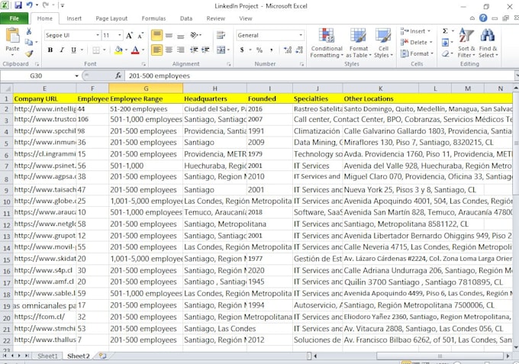Expand the fill color dropdown arrow
Image resolution: width=519 pixels, height=364 pixels.
click(x=126, y=50)
